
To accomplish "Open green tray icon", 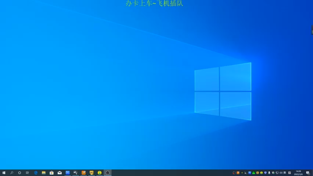I will click(x=254, y=173).
